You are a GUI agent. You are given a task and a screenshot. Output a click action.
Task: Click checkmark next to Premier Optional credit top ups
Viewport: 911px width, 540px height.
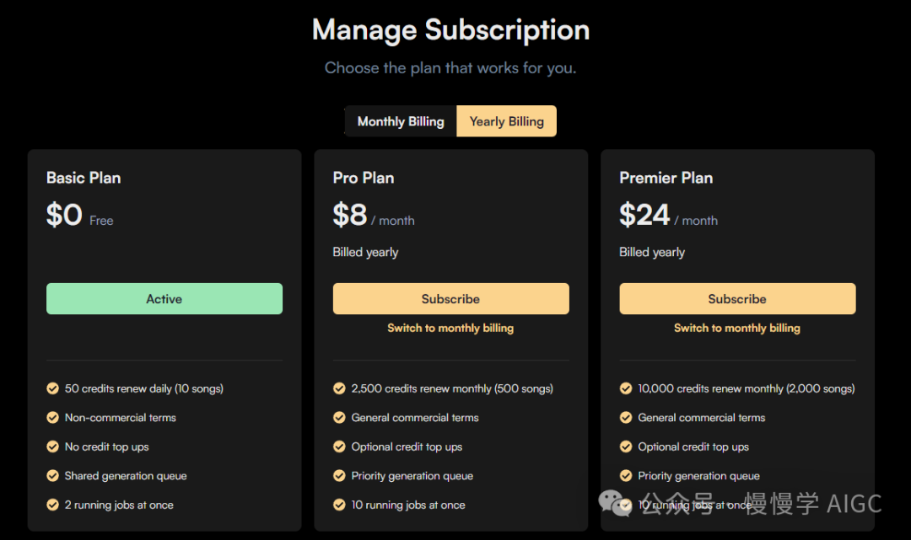(626, 446)
